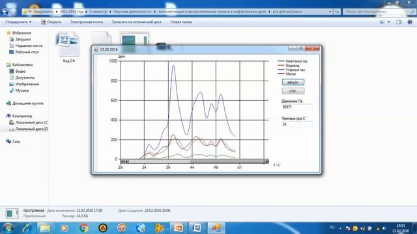
Task: Launch the media player taskbar icon
Action: (x=64, y=228)
